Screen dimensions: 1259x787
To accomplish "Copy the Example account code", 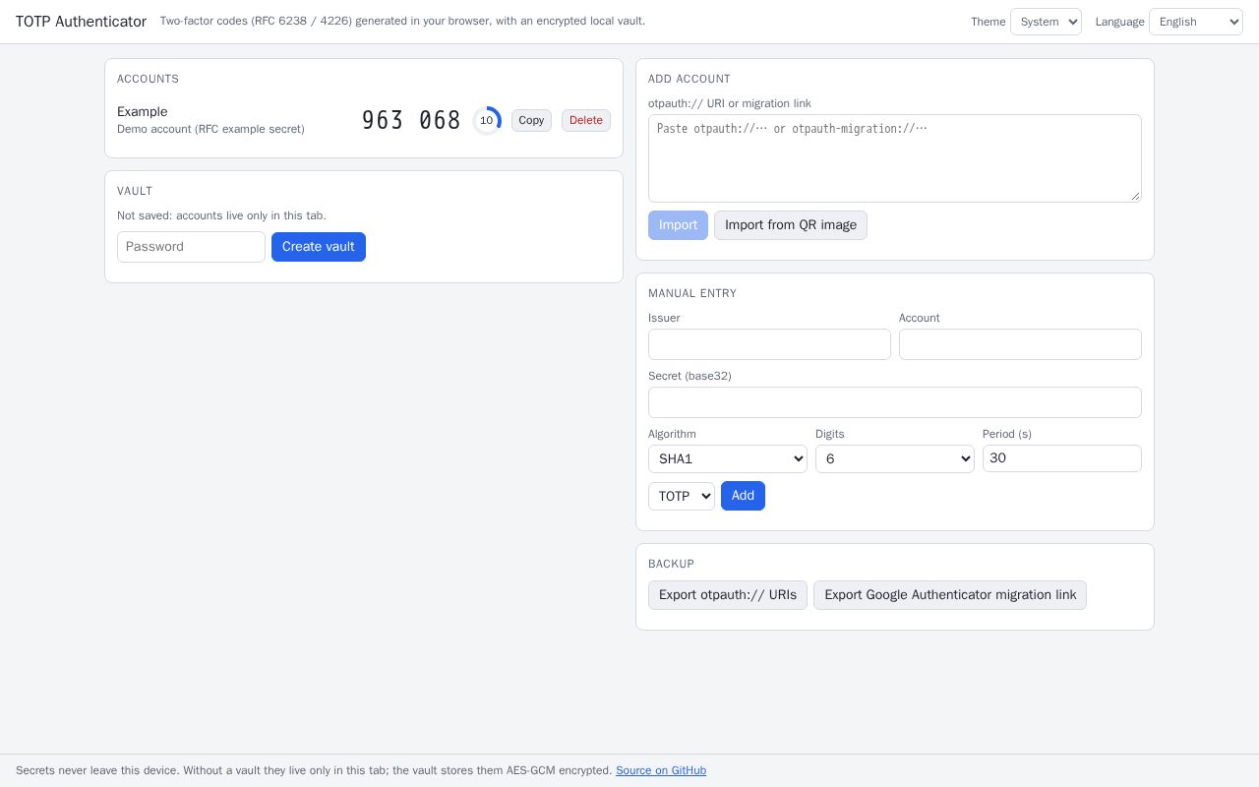I will pos(531,120).
